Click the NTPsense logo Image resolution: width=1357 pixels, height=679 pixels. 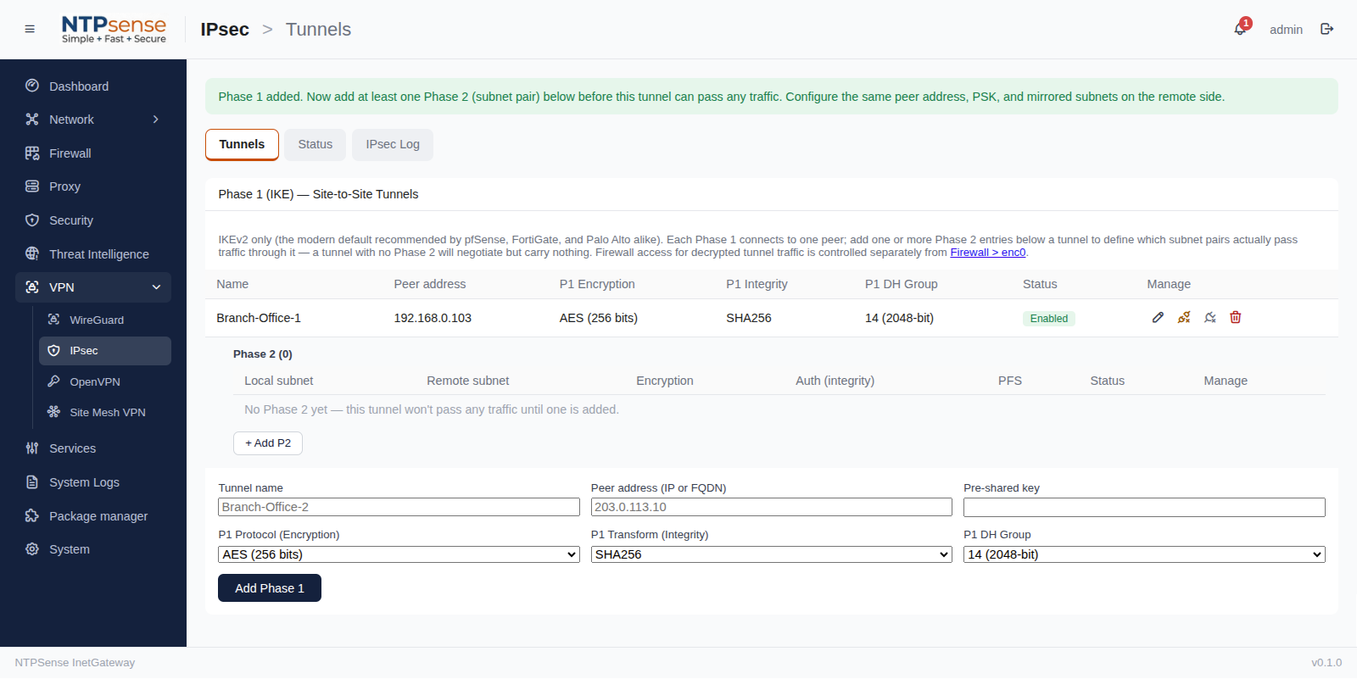pos(114,30)
